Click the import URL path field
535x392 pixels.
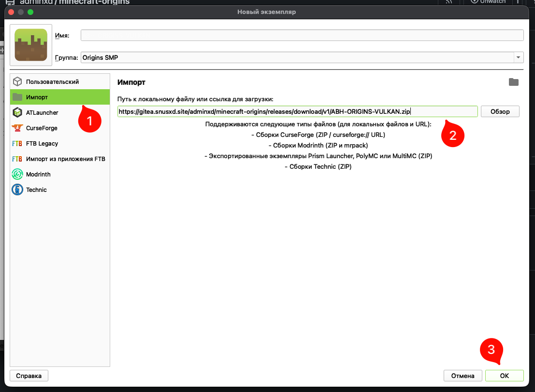click(297, 111)
